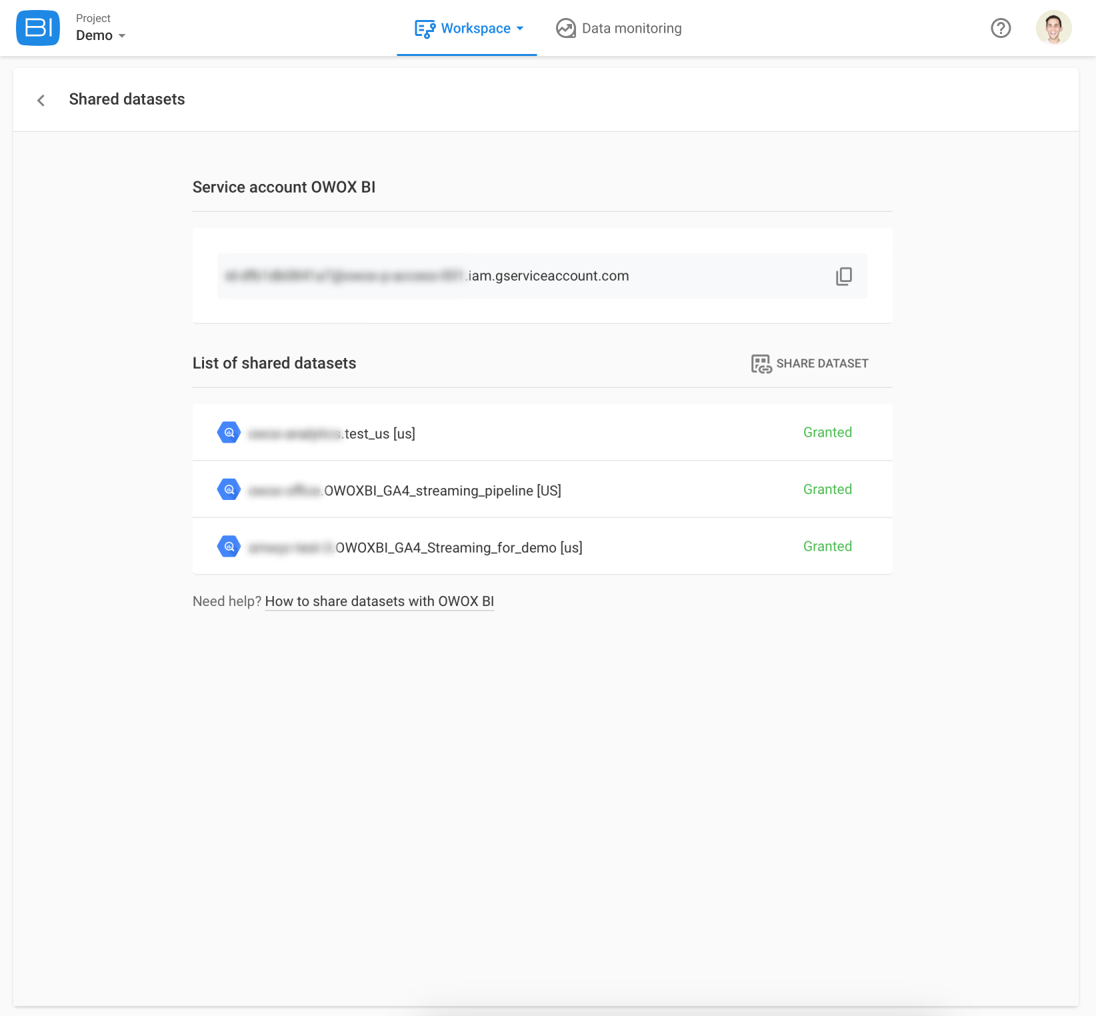Click the Shared datasets page title
Screen dimensions: 1096x1016
point(127,99)
